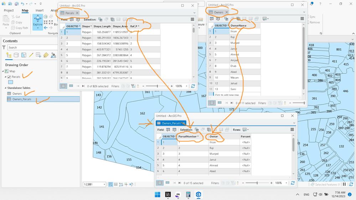356x200 pixels.
Task: Show all records in Parcels table
Action: pyautogui.click(x=63, y=86)
